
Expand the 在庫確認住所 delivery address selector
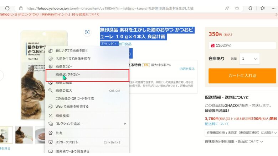click(241, 132)
